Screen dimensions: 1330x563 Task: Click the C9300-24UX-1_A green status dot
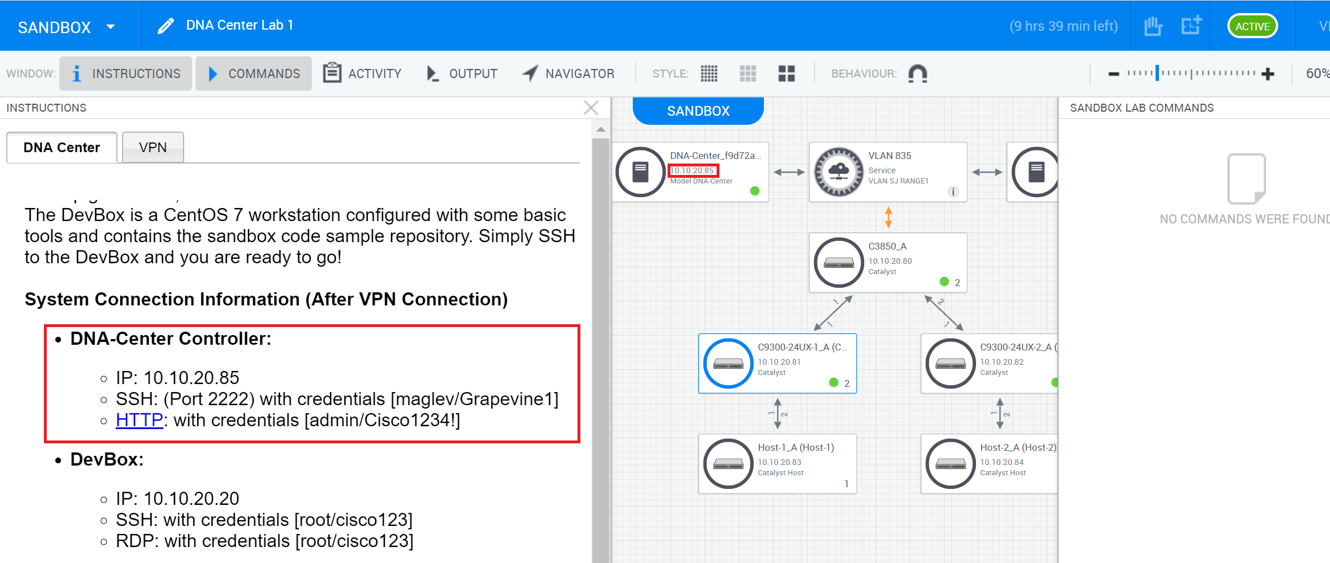pyautogui.click(x=833, y=382)
